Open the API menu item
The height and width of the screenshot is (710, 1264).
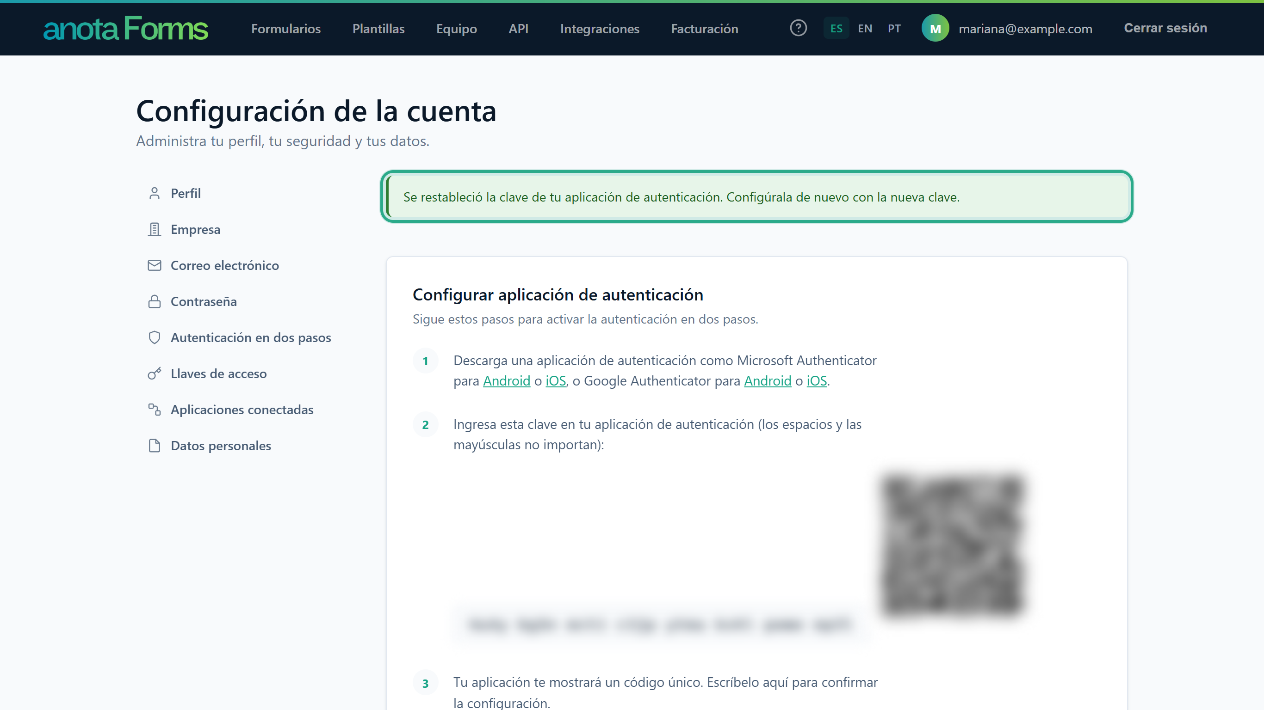518,29
